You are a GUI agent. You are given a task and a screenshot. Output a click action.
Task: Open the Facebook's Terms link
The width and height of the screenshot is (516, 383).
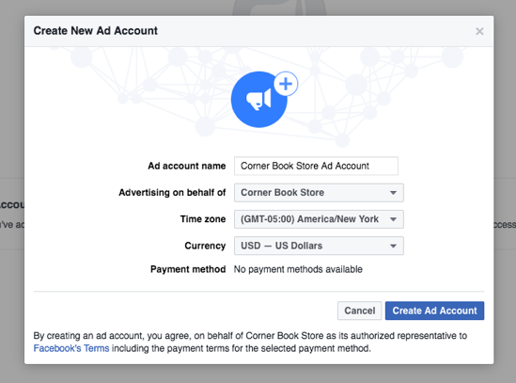(71, 348)
